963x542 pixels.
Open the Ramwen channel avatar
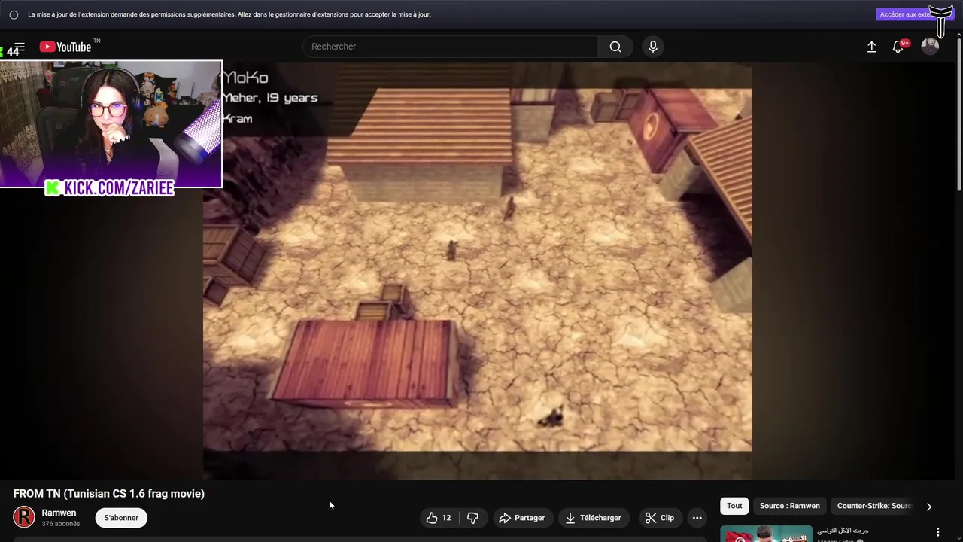tap(24, 517)
